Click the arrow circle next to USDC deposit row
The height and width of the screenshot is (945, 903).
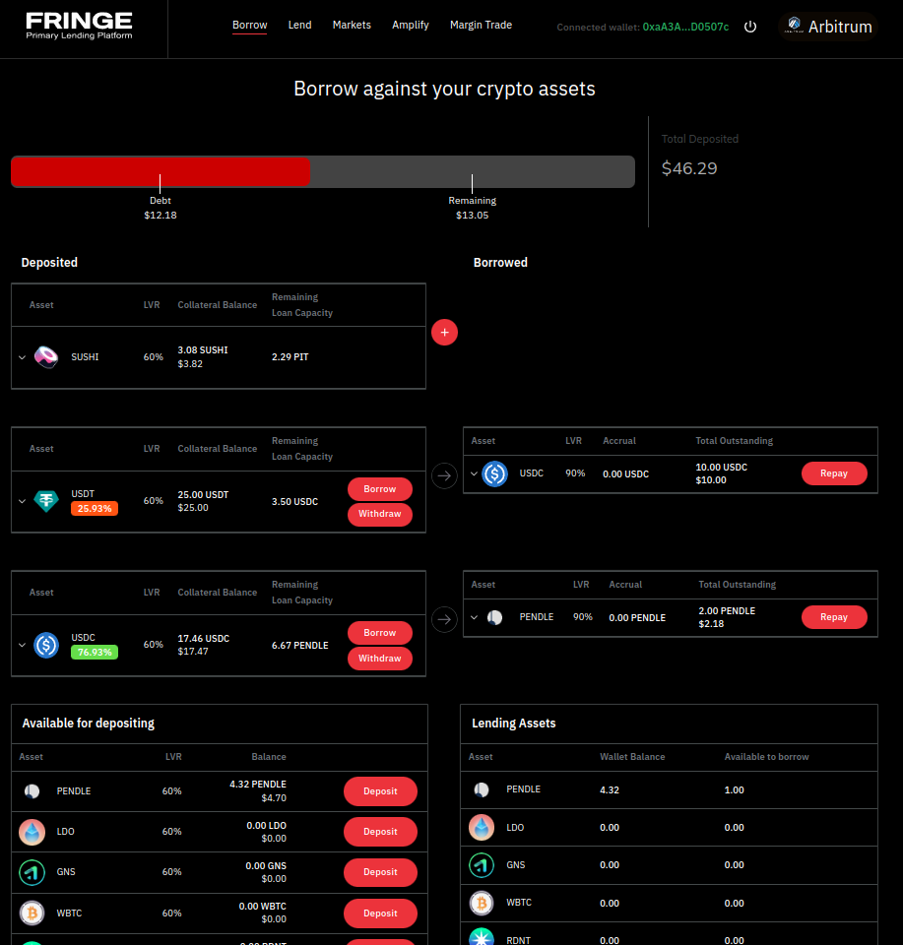(x=444, y=619)
